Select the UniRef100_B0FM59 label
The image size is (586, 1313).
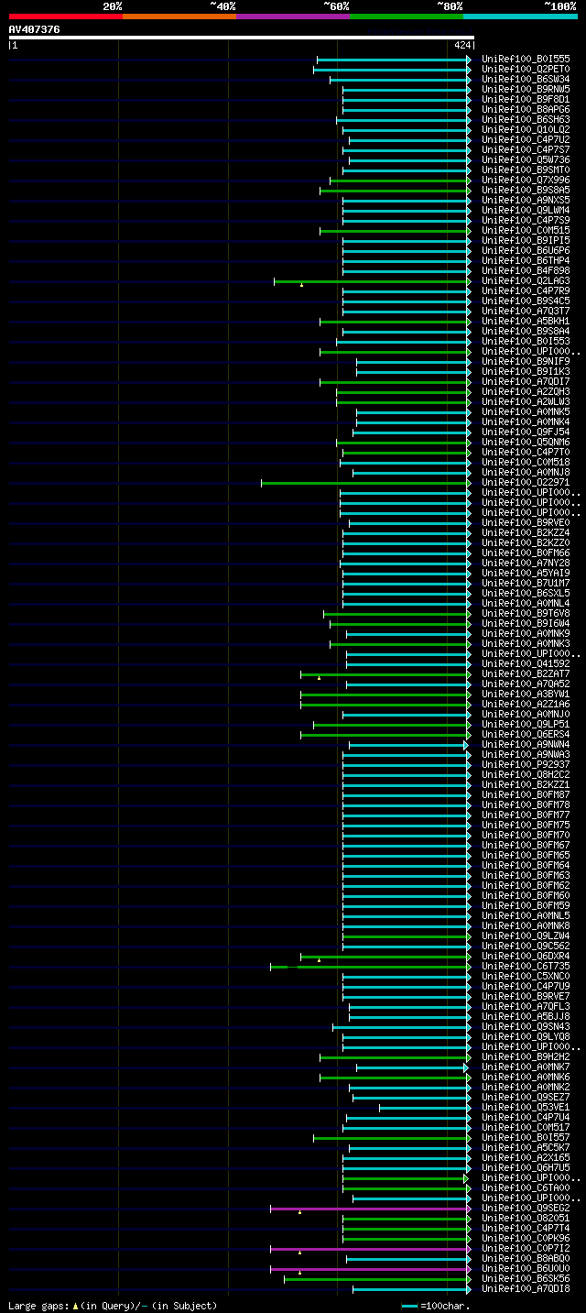point(526,905)
